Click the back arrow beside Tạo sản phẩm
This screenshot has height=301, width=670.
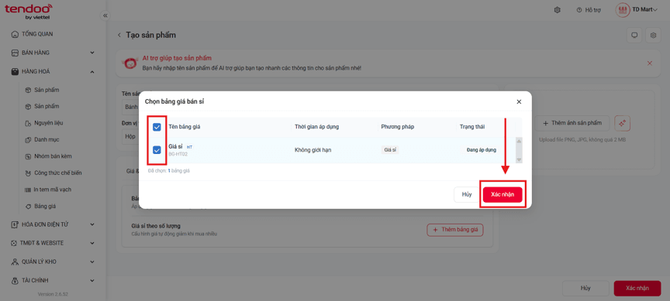point(119,35)
